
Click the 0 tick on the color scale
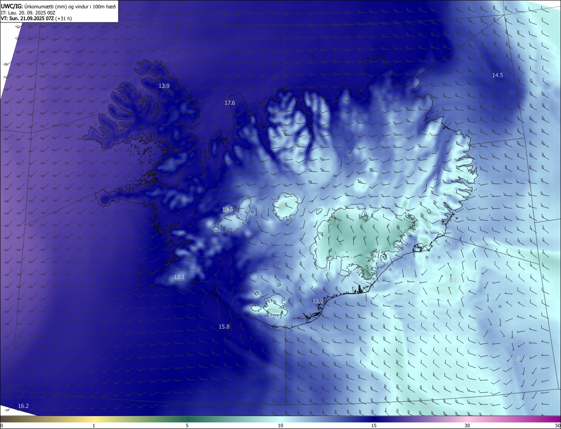(x=2, y=426)
